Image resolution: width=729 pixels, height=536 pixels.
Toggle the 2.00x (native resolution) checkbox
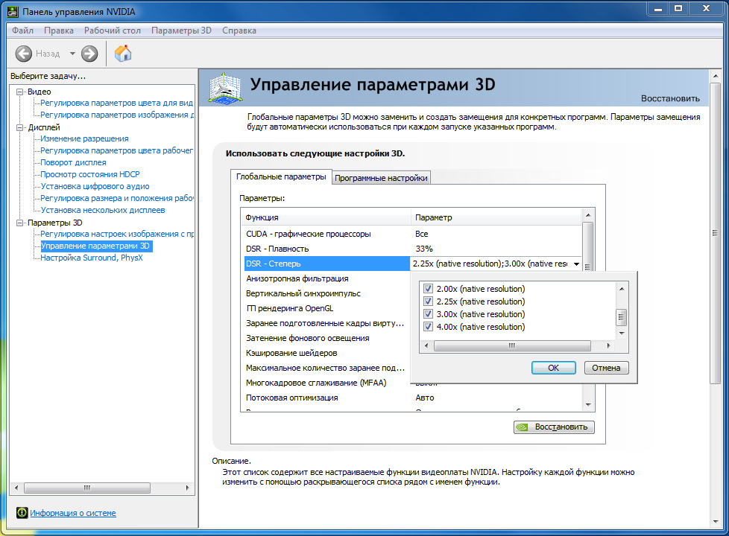click(x=428, y=288)
